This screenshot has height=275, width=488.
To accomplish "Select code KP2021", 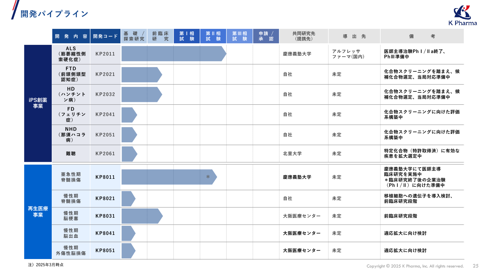I will pos(105,74).
